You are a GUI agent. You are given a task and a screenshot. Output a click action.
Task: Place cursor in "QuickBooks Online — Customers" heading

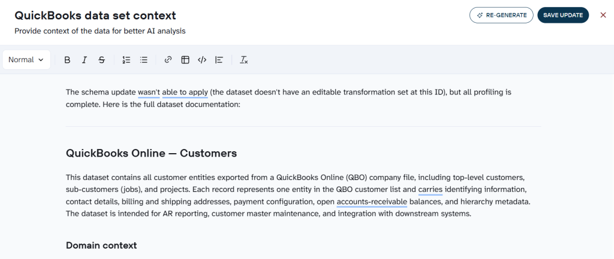click(x=151, y=153)
